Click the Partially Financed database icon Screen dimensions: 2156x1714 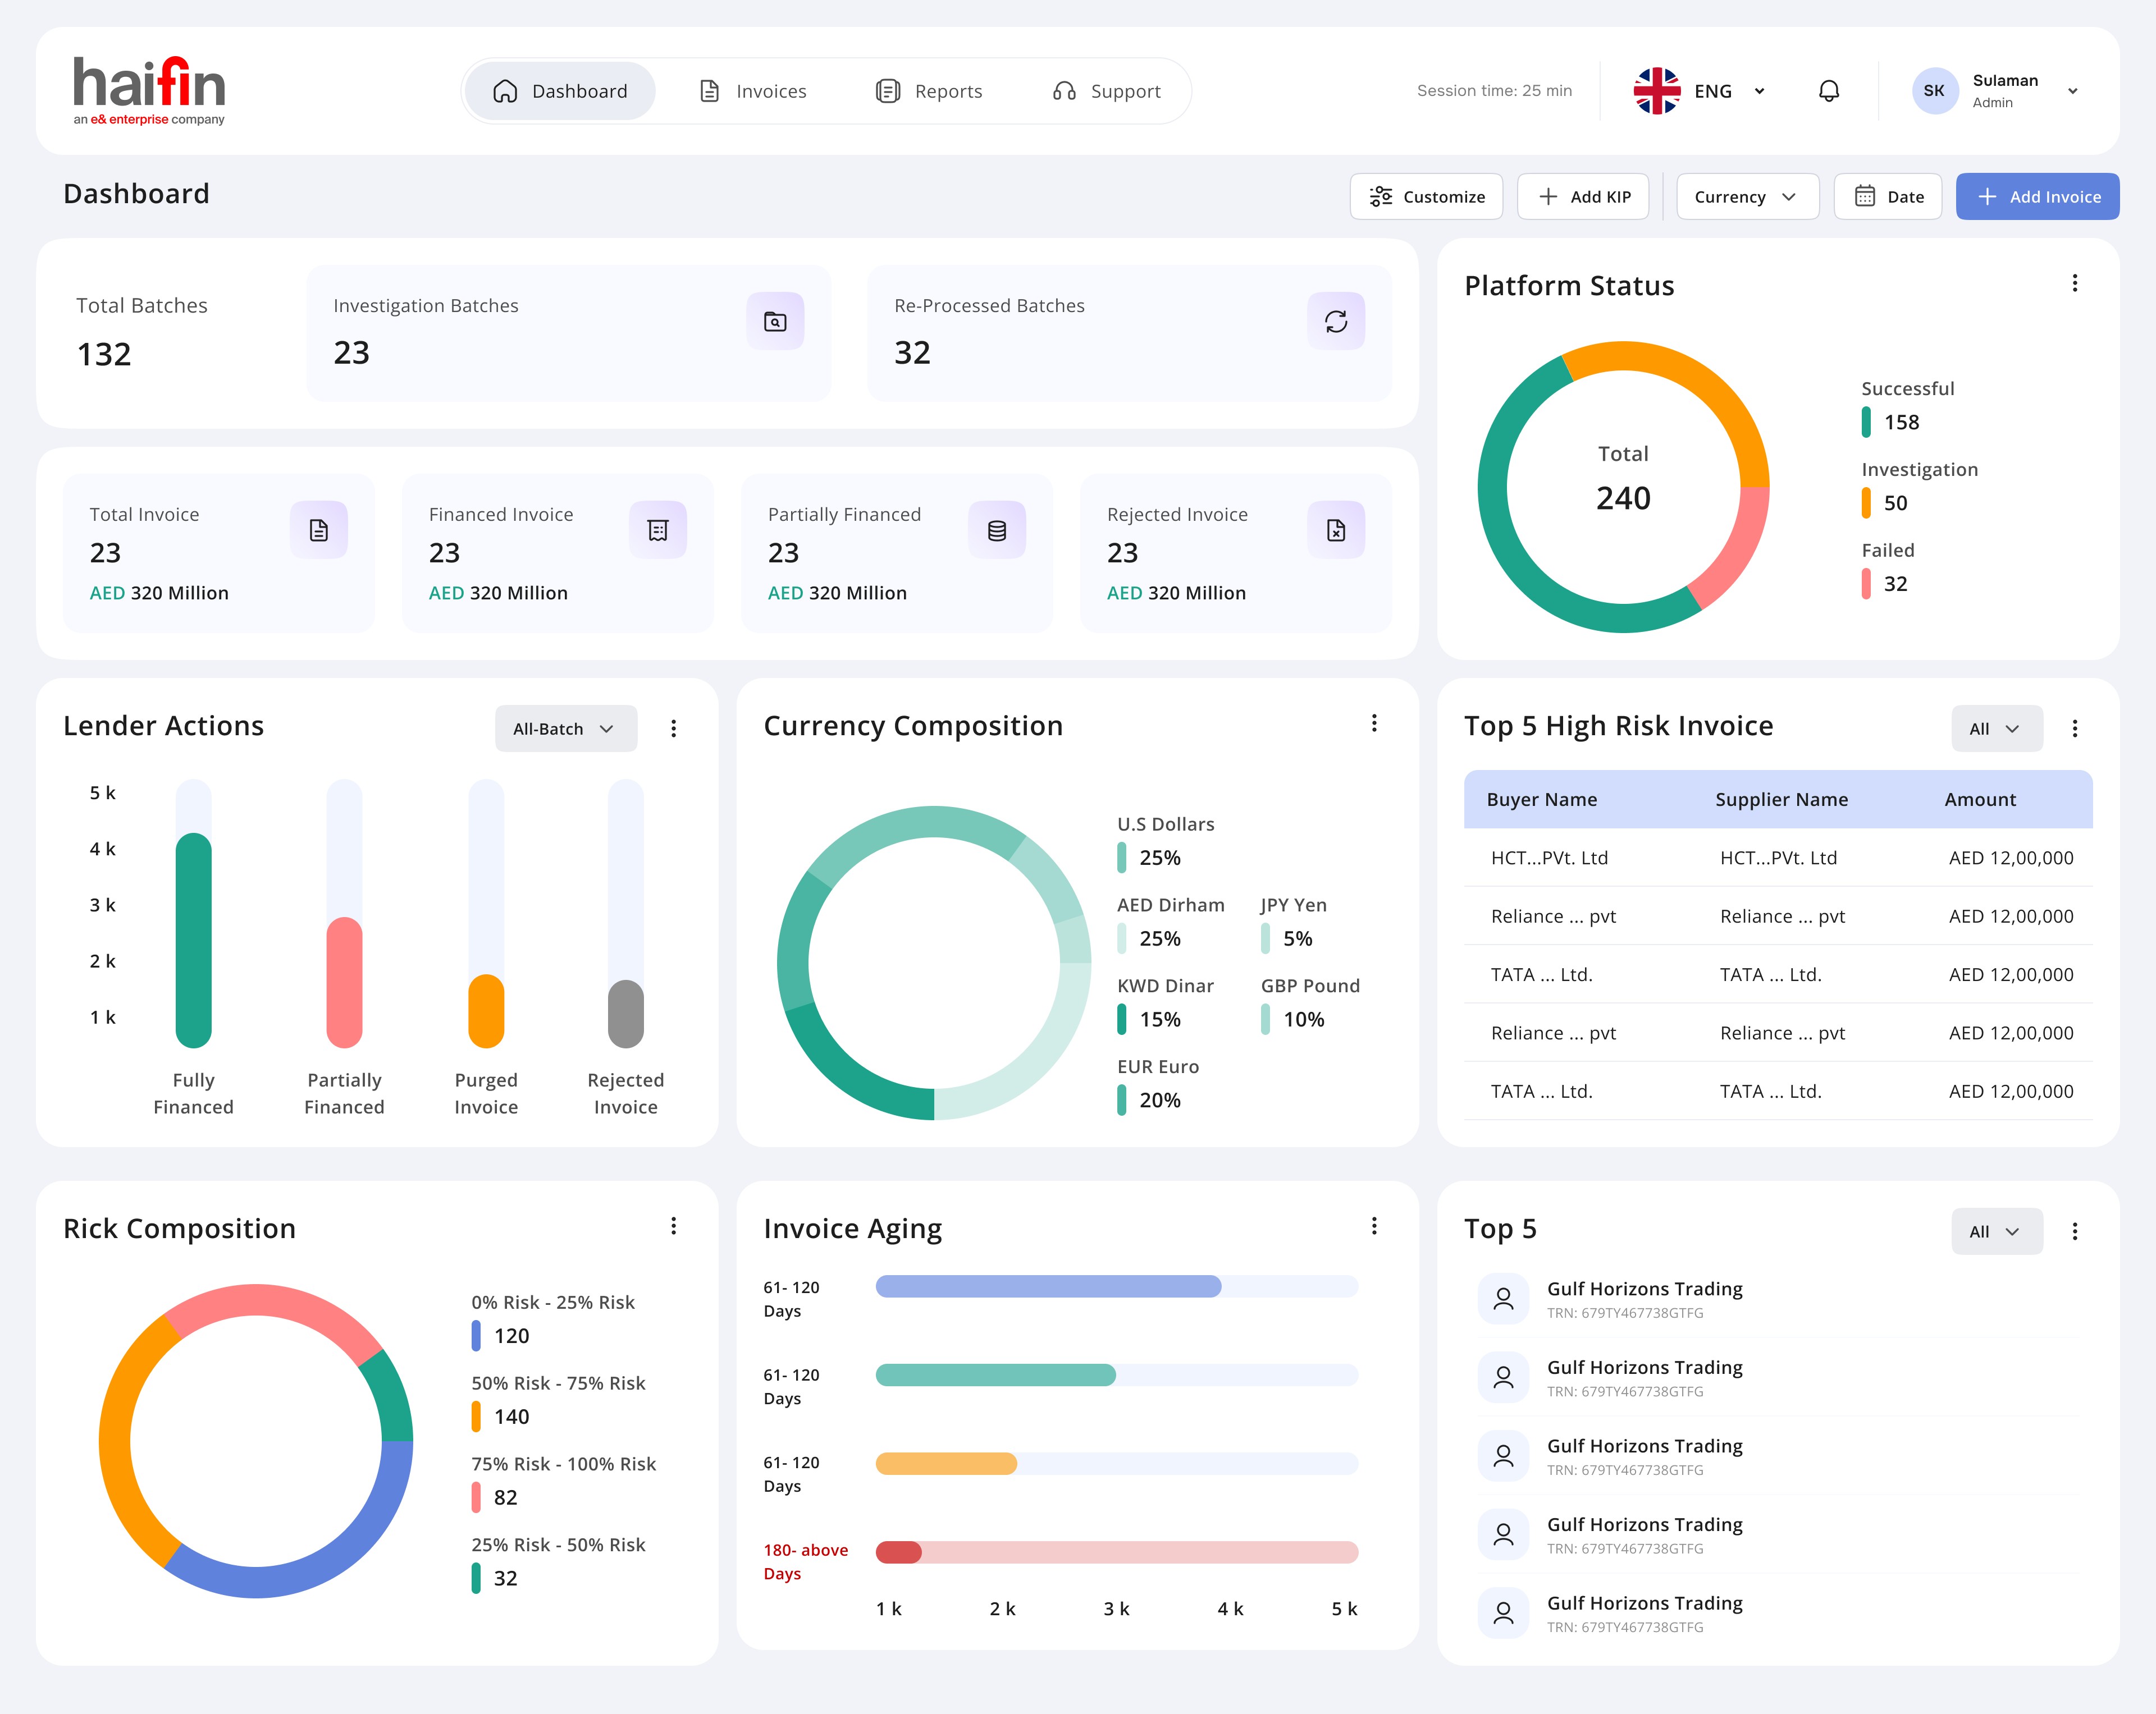click(996, 530)
